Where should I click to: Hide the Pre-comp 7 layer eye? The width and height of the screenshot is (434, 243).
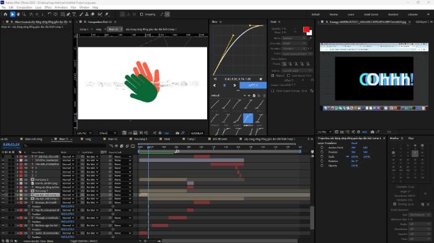coord(2,191)
